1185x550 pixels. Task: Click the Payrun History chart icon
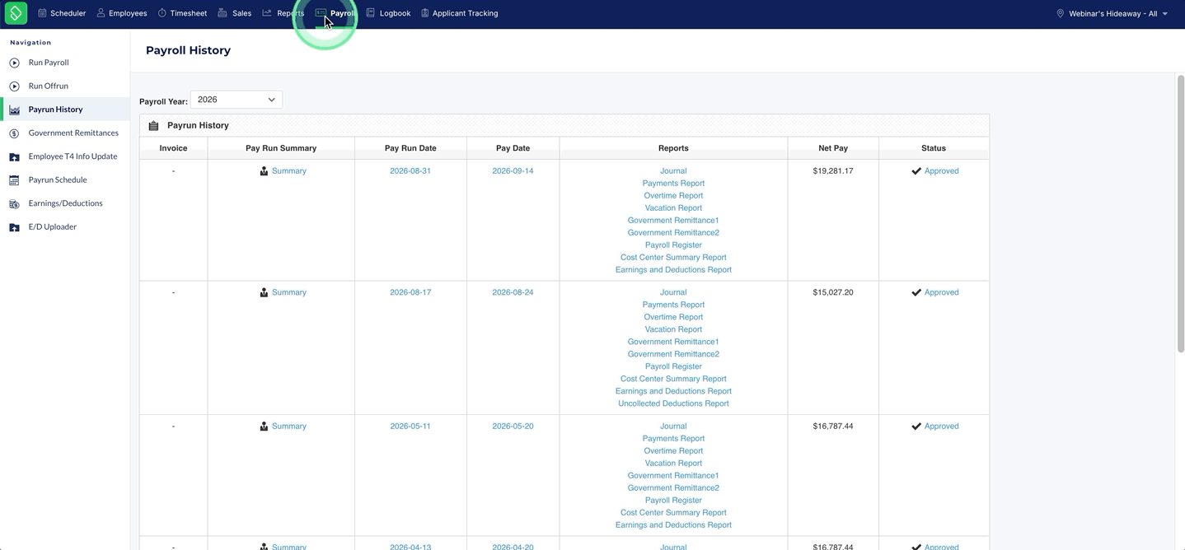14,110
